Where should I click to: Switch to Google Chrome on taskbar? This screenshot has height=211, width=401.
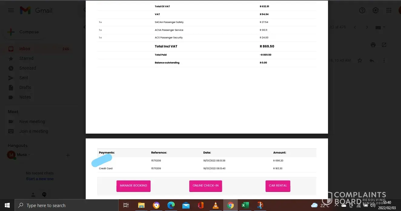230,205
